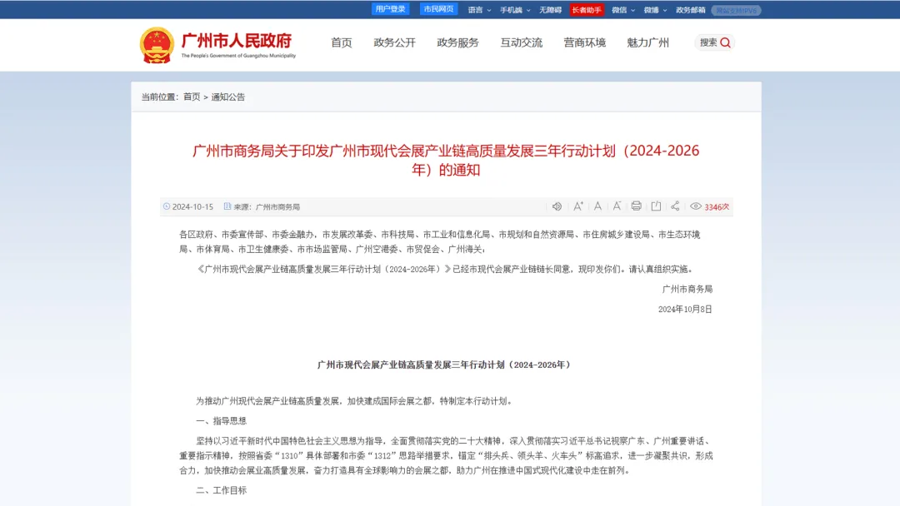Click the 市民网页 button

438,9
